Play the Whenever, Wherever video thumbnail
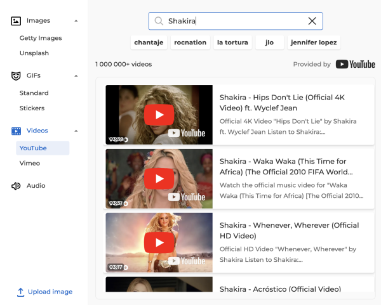Viewport: 381px width, 305px height. pos(159,242)
